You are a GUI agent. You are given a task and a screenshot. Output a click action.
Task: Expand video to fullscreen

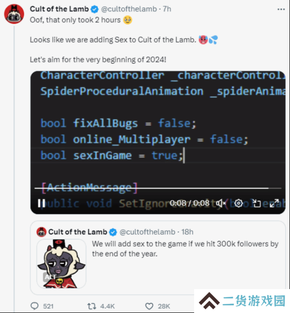274,203
